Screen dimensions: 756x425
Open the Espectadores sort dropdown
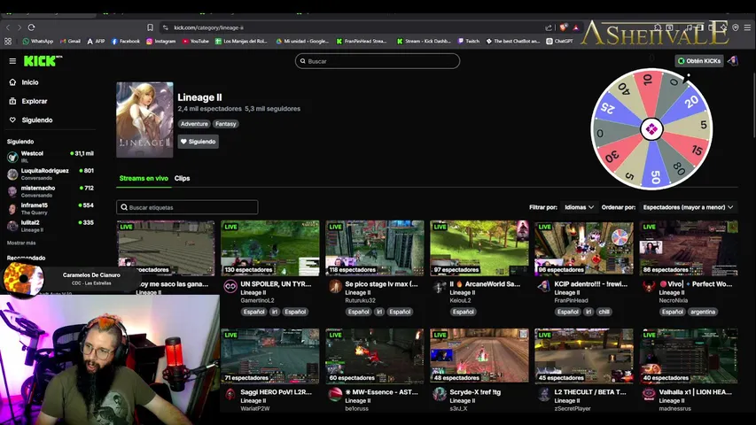tap(688, 207)
